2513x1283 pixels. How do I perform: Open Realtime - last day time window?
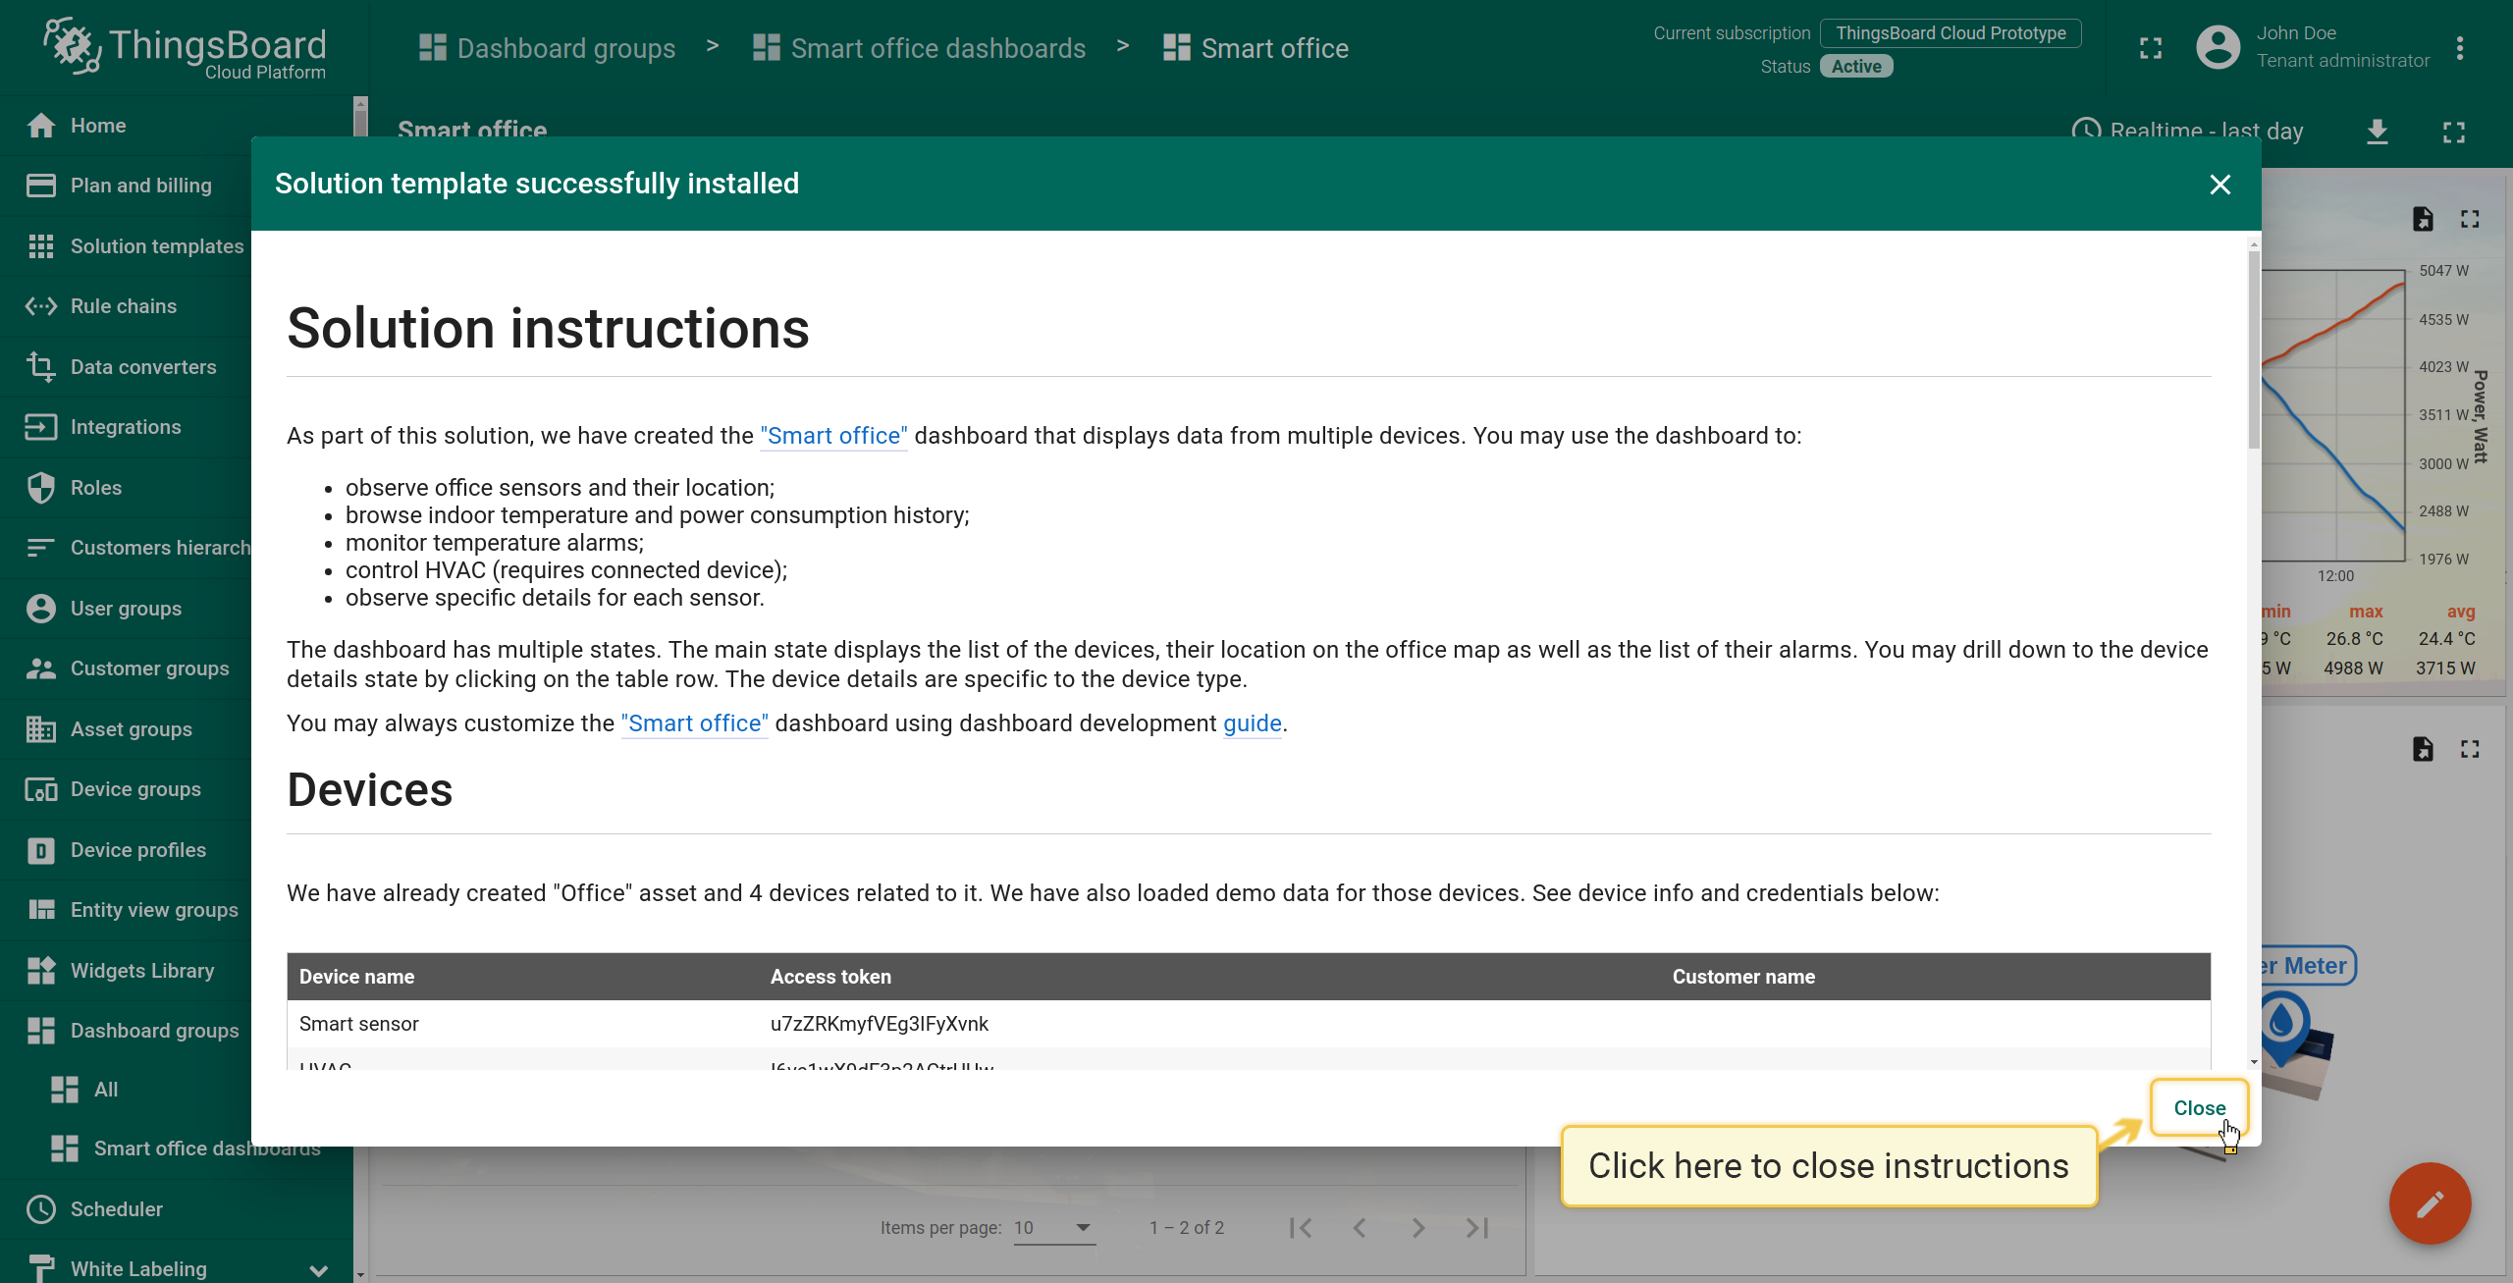(2187, 131)
